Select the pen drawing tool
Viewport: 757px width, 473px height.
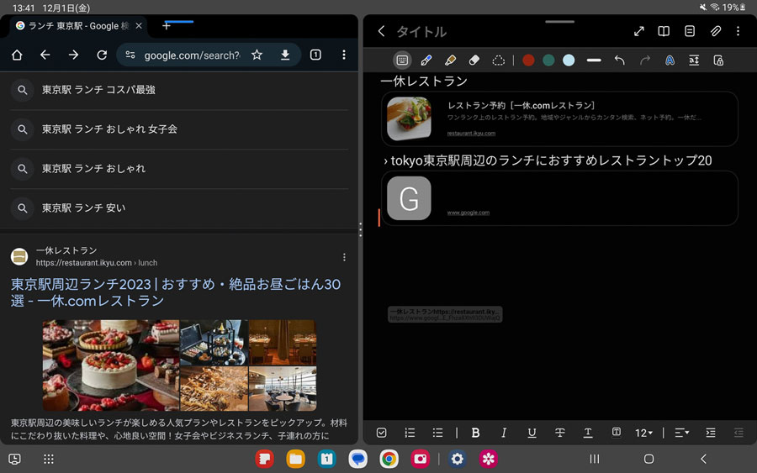point(426,60)
